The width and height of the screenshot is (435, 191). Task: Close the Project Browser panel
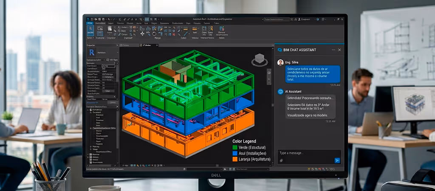point(117,107)
